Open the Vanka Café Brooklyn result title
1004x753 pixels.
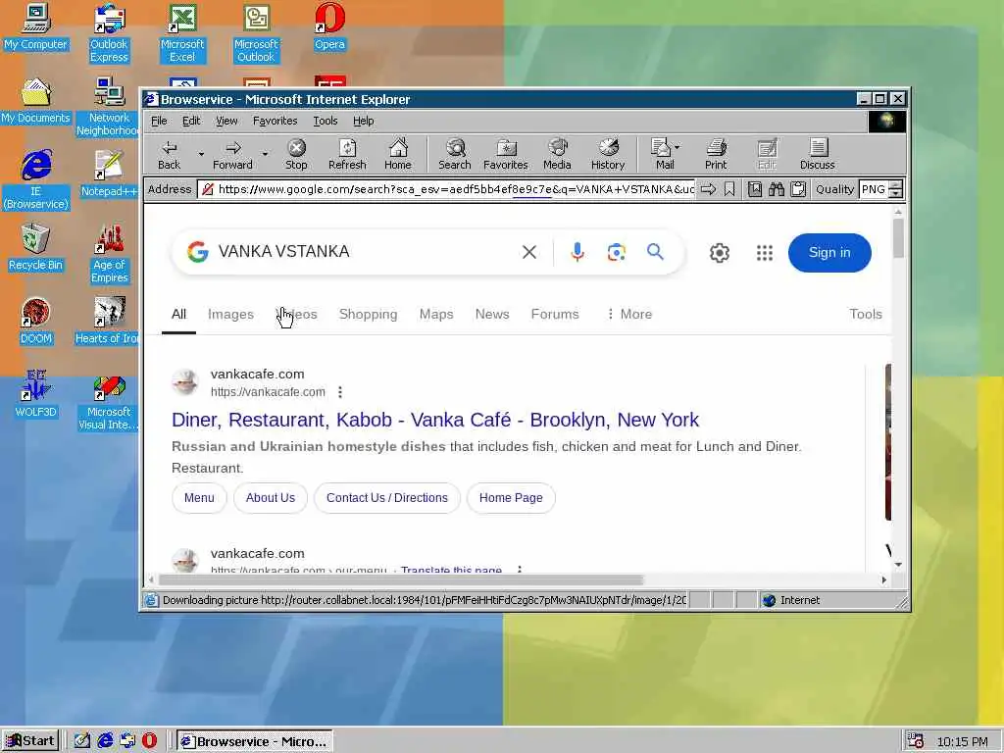(x=434, y=420)
